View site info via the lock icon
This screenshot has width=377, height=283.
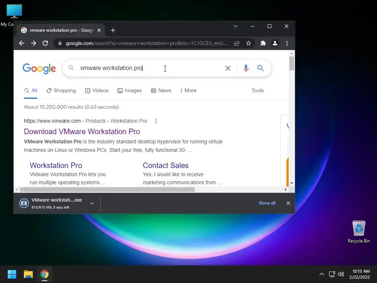(60, 43)
